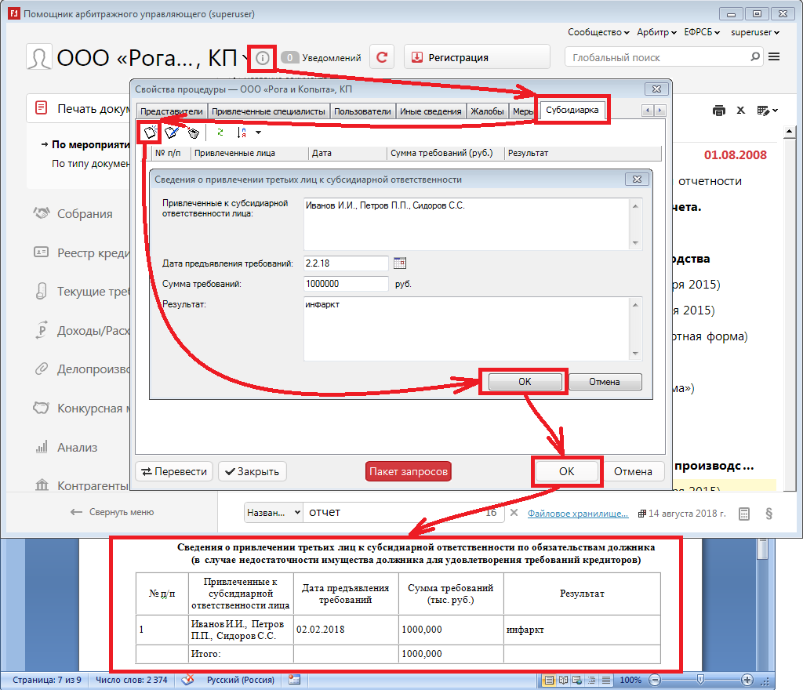Select the Привлеченные специалисты tab
Image resolution: width=803 pixels, height=690 pixels.
(x=268, y=111)
